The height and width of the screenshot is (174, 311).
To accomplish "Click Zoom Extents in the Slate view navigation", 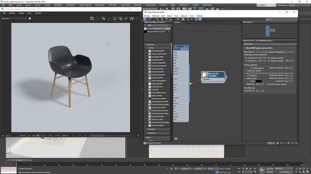I will (x=289, y=143).
